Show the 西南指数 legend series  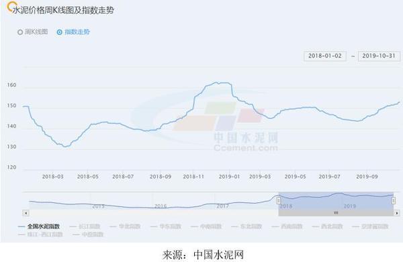[287, 226]
